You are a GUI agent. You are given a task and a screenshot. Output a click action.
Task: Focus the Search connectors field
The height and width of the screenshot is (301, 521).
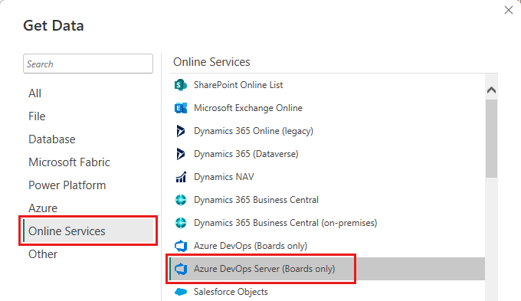(x=88, y=64)
